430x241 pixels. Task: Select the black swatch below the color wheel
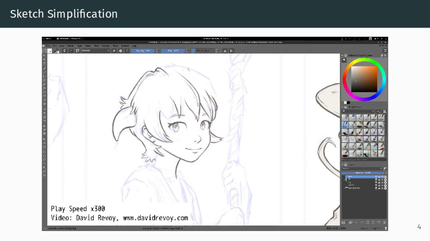[x=348, y=103]
